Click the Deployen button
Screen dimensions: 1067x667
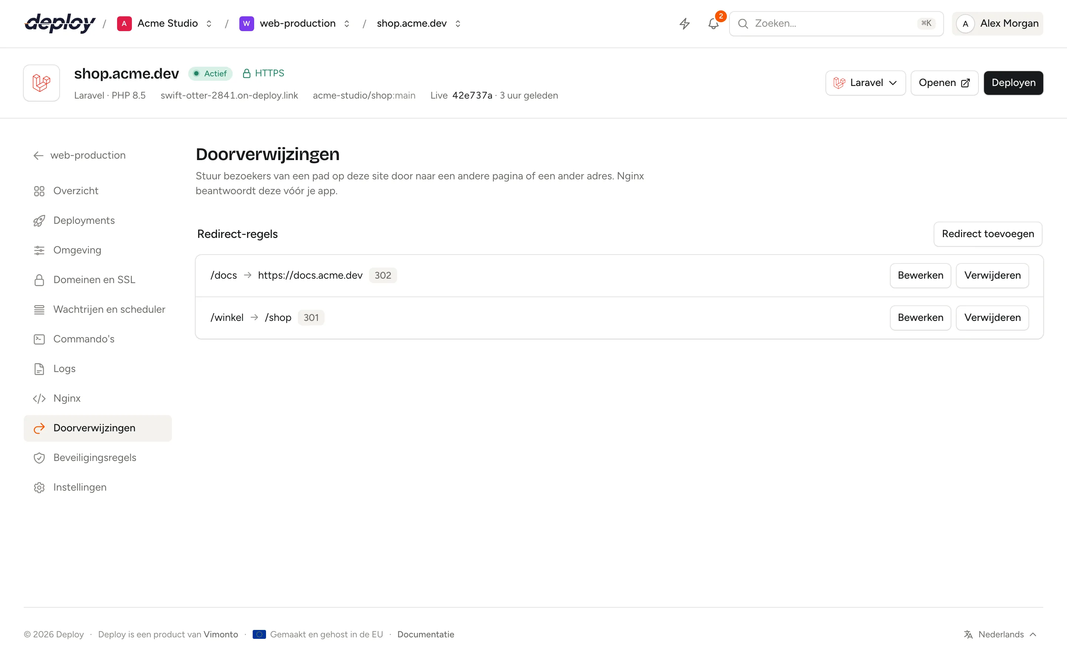(1013, 83)
